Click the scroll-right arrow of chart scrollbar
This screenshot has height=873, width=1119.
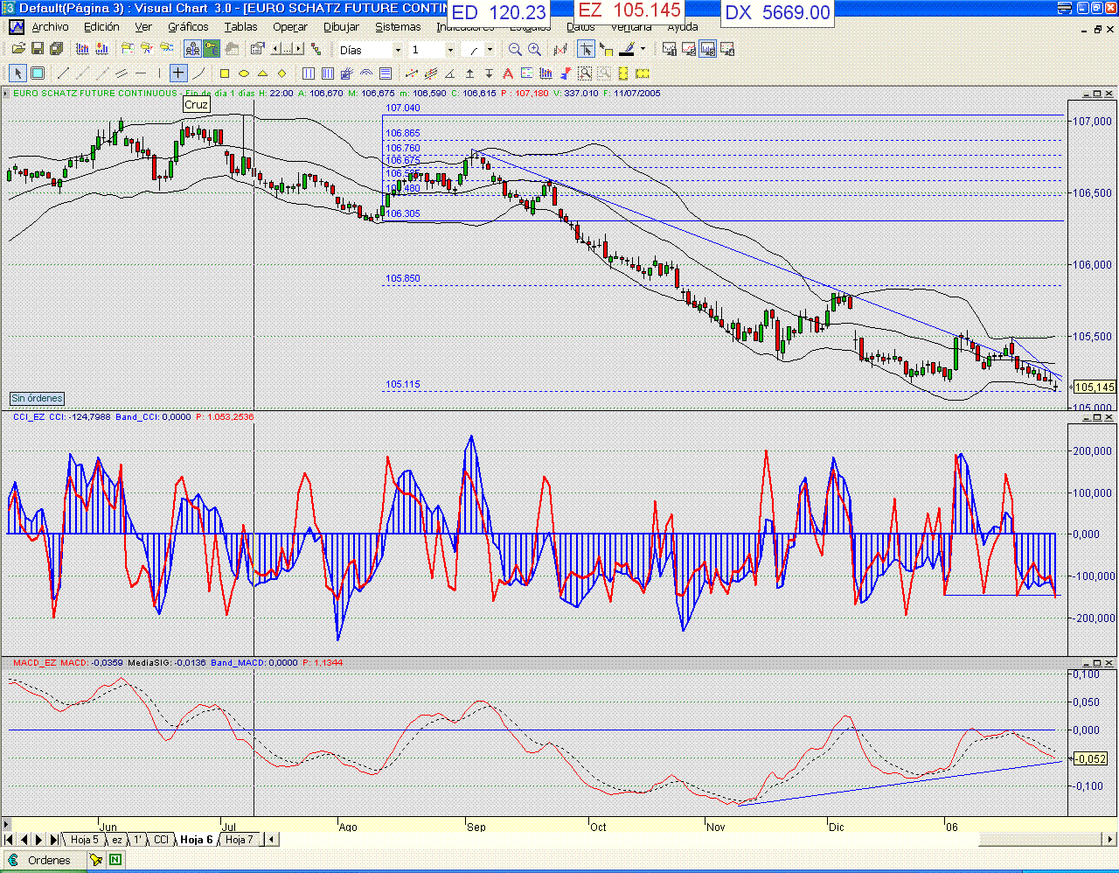click(x=1111, y=840)
